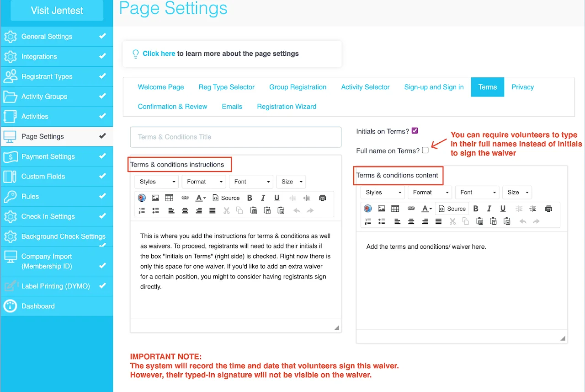Insert bulleted list in instructions editor

coord(155,211)
